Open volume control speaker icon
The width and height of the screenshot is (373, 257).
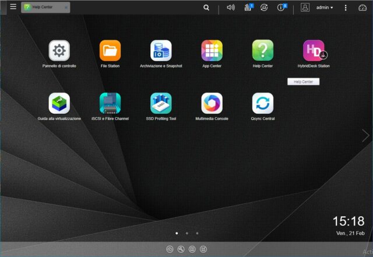(230, 8)
